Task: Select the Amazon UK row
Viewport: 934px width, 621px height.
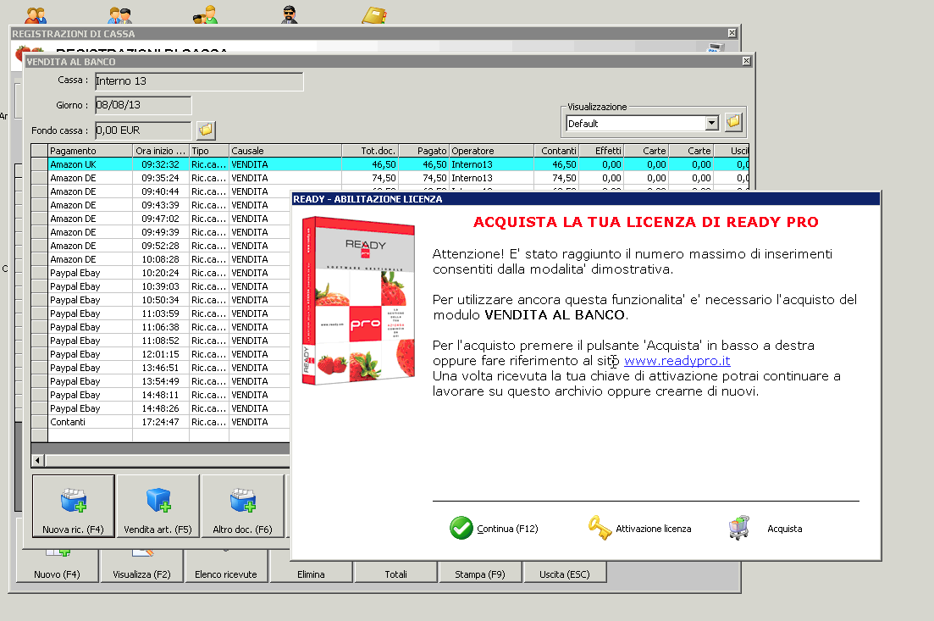Action: (390, 164)
